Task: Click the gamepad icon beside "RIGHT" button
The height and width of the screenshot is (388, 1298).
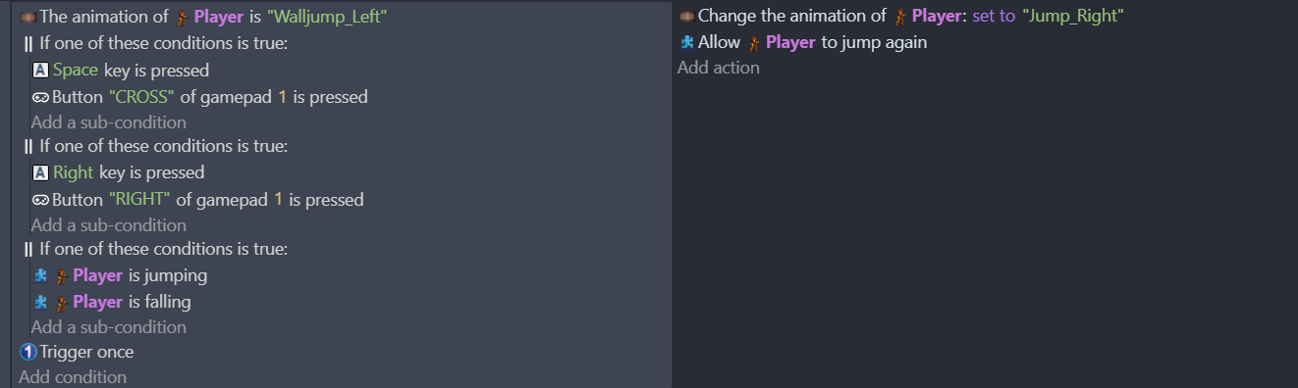Action: (x=40, y=200)
